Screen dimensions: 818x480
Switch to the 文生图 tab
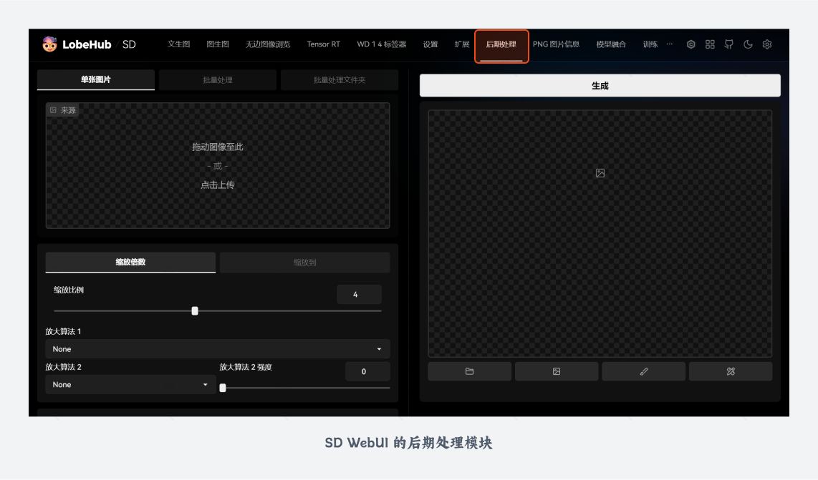click(x=178, y=44)
